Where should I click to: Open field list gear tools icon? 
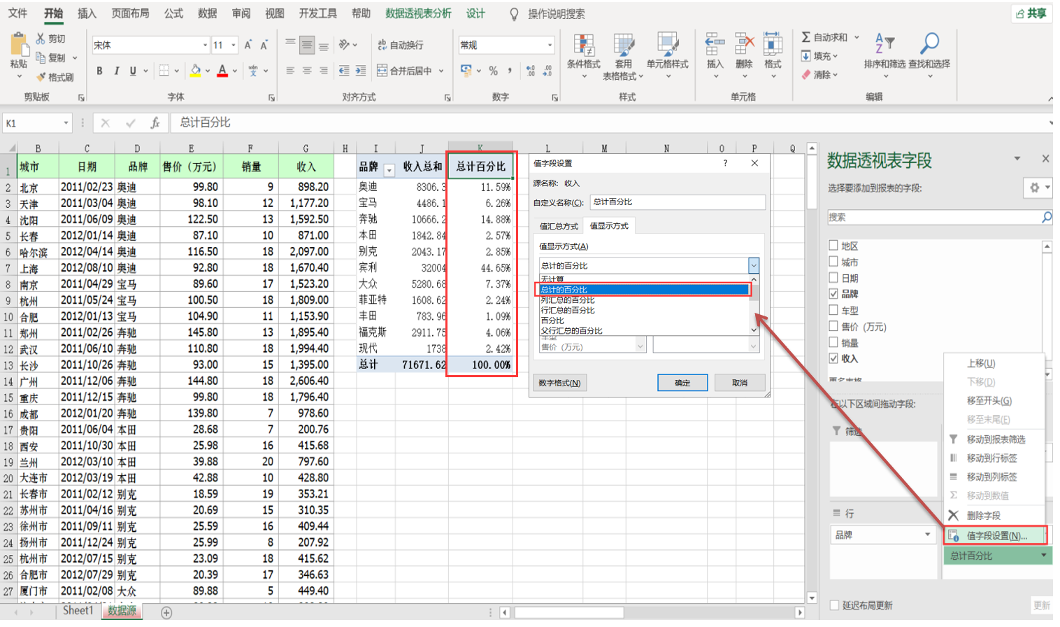pyautogui.click(x=1034, y=188)
